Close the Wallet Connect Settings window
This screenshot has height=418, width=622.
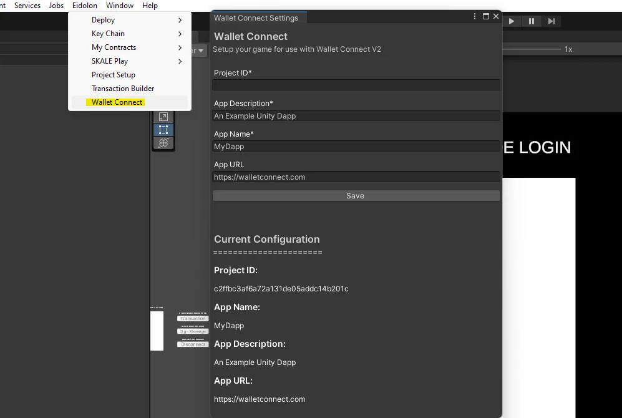point(496,17)
